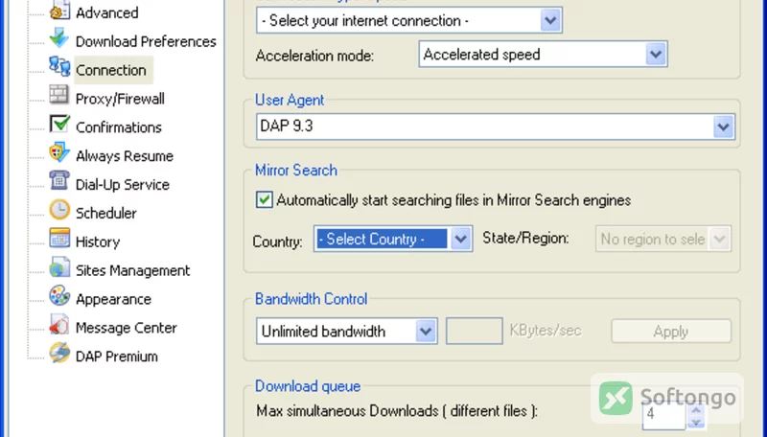Increase max simultaneous downloads with up arrow

696,409
